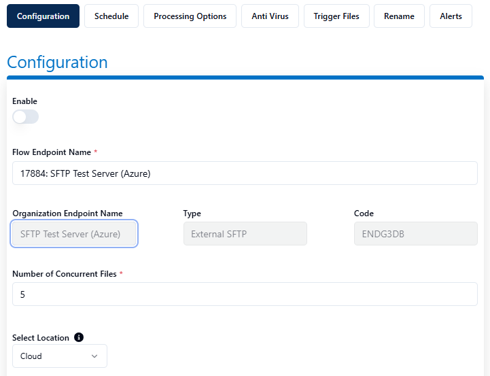Go to the Anti Virus tab

click(270, 16)
